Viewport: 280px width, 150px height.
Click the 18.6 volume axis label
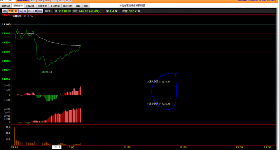pyautogui.click(x=8, y=139)
